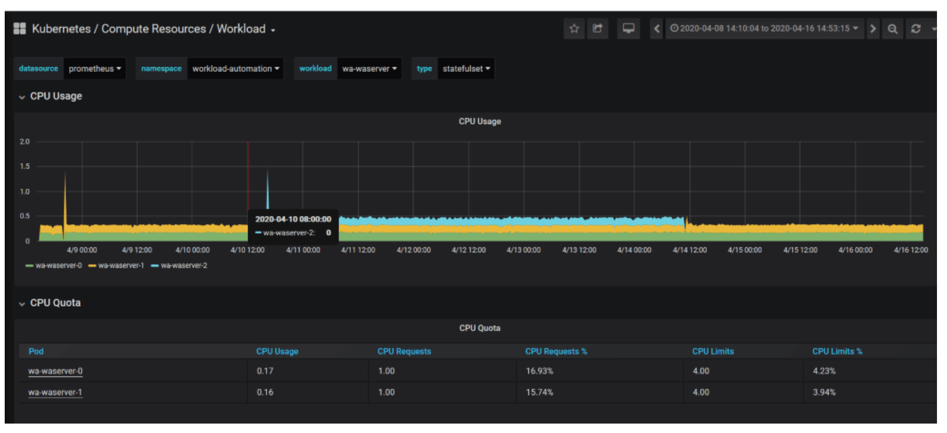This screenshot has width=947, height=433.
Task: Click the green wa-waserver-0 legend color
Action: 29,265
